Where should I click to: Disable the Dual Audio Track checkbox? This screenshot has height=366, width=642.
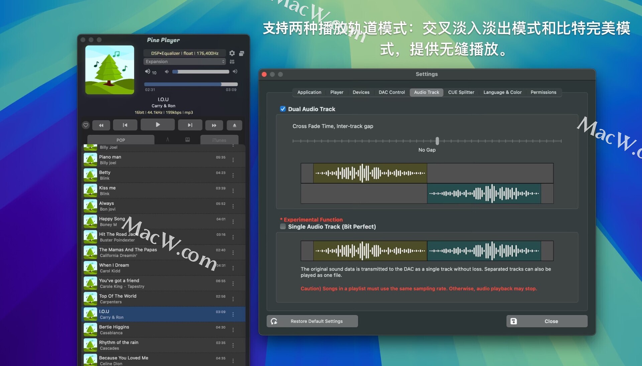(283, 109)
